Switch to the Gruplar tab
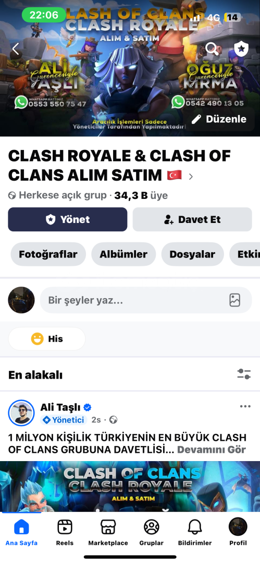Viewport: 260px width, 564px height. point(151,533)
